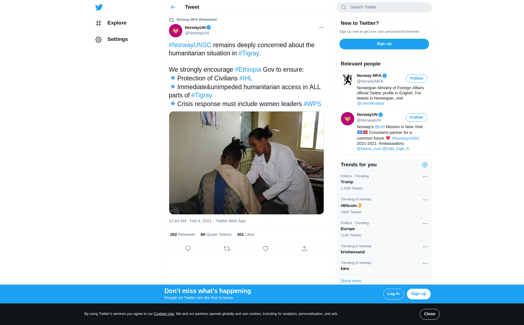This screenshot has width=524, height=325.
Task: Open the tweet's more options menu
Action: 321,27
